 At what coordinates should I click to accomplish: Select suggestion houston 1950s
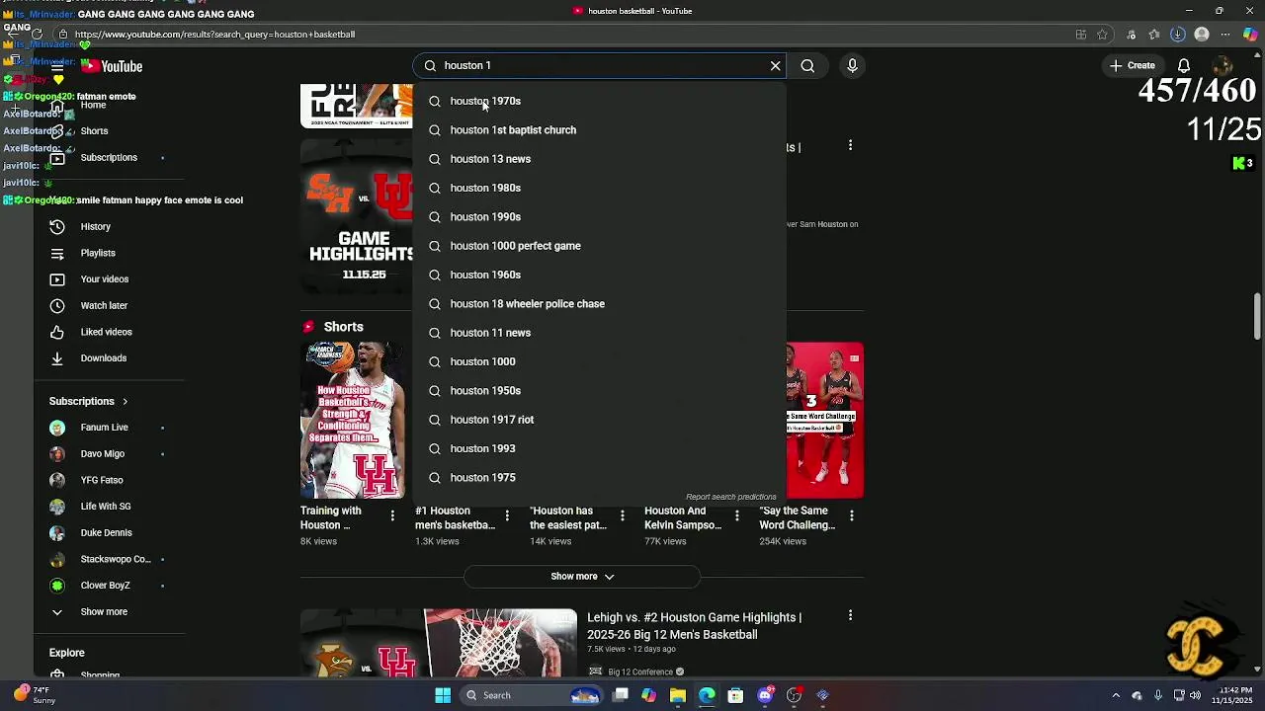(x=599, y=391)
